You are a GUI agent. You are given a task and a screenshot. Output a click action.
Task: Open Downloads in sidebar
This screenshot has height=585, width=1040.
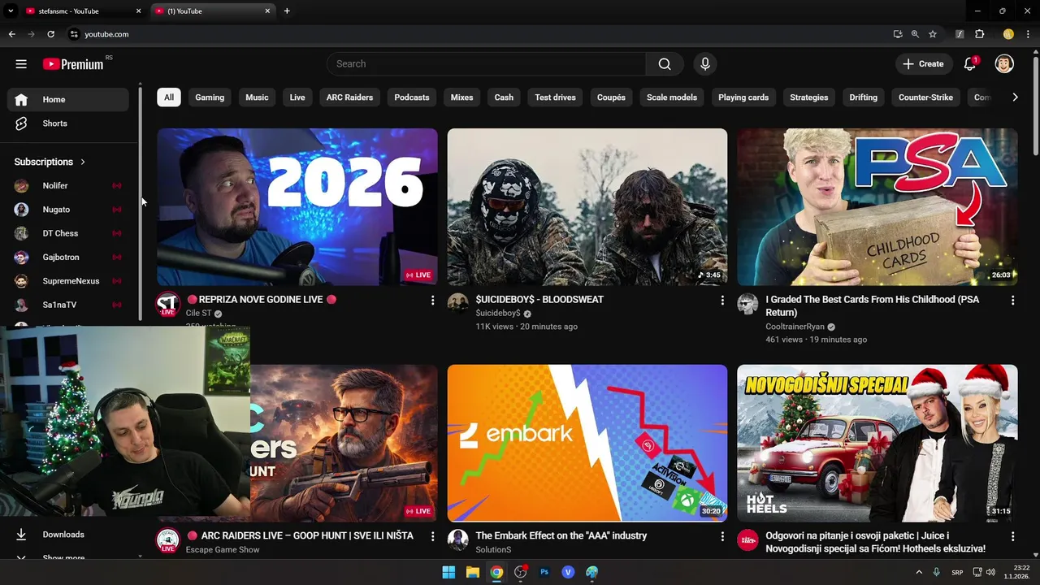68,535
